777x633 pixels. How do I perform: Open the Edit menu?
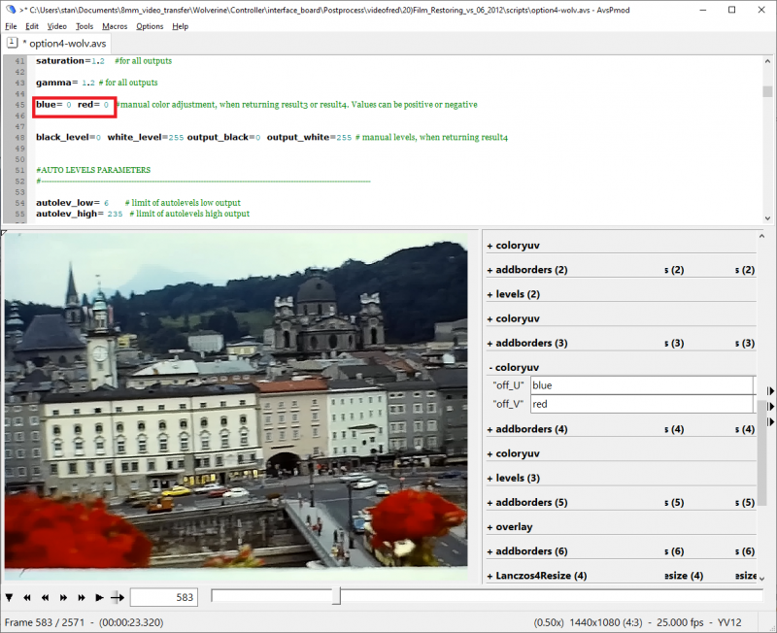[32, 26]
